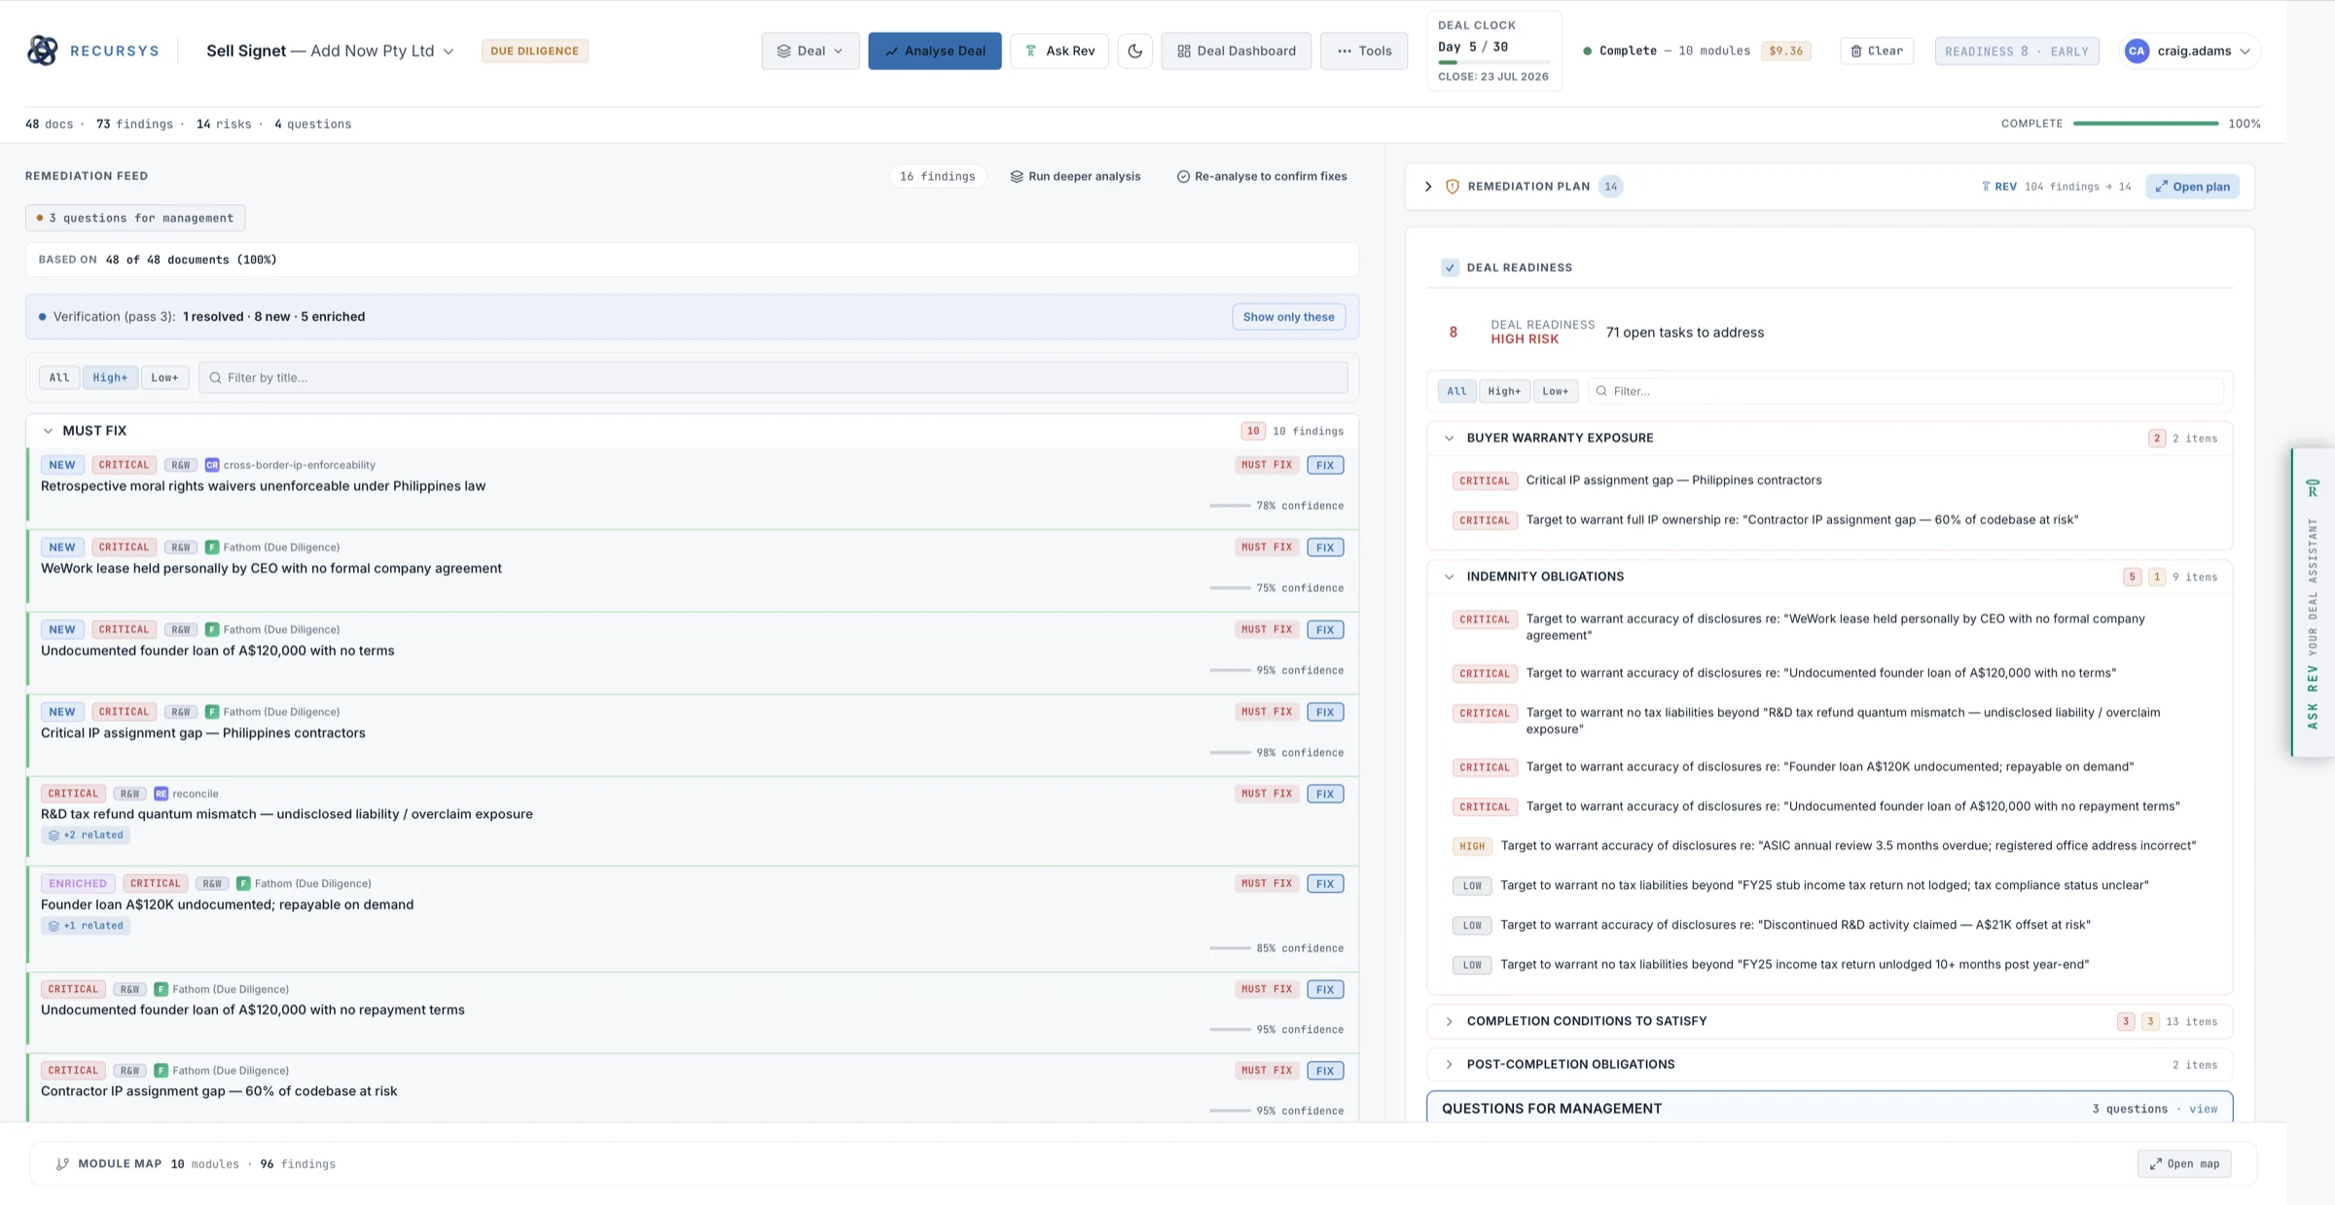Click the Deal layers icon button
This screenshot has height=1205, width=2335.
(x=809, y=51)
